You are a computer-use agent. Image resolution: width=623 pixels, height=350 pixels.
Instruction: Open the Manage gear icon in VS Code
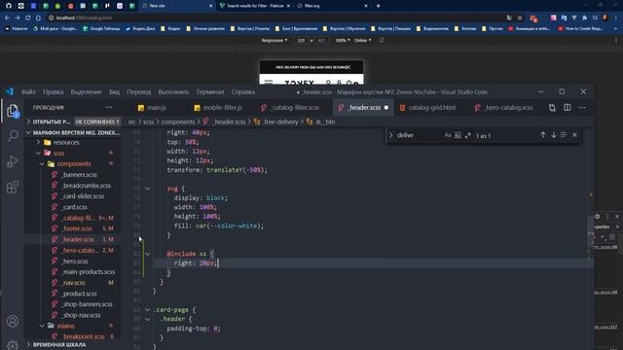pos(13,345)
